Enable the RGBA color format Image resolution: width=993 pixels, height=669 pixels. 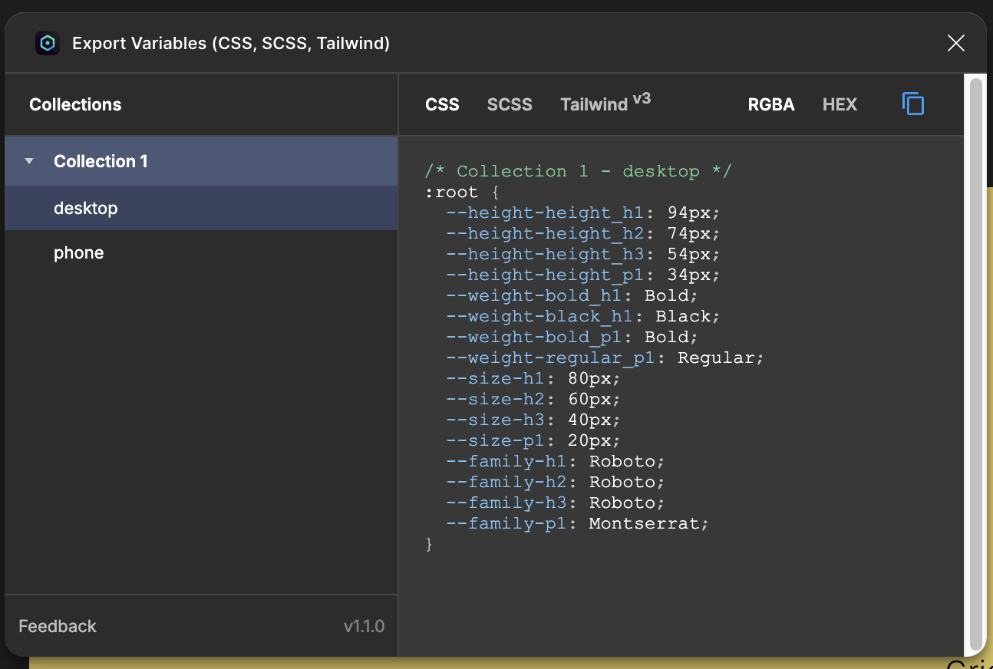coord(770,104)
